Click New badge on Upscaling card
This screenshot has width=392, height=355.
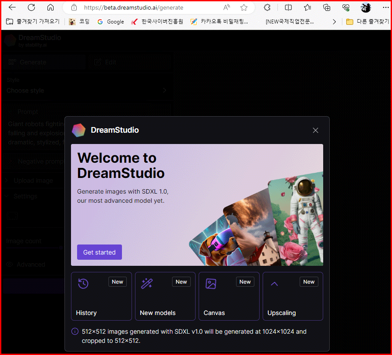[309, 281]
